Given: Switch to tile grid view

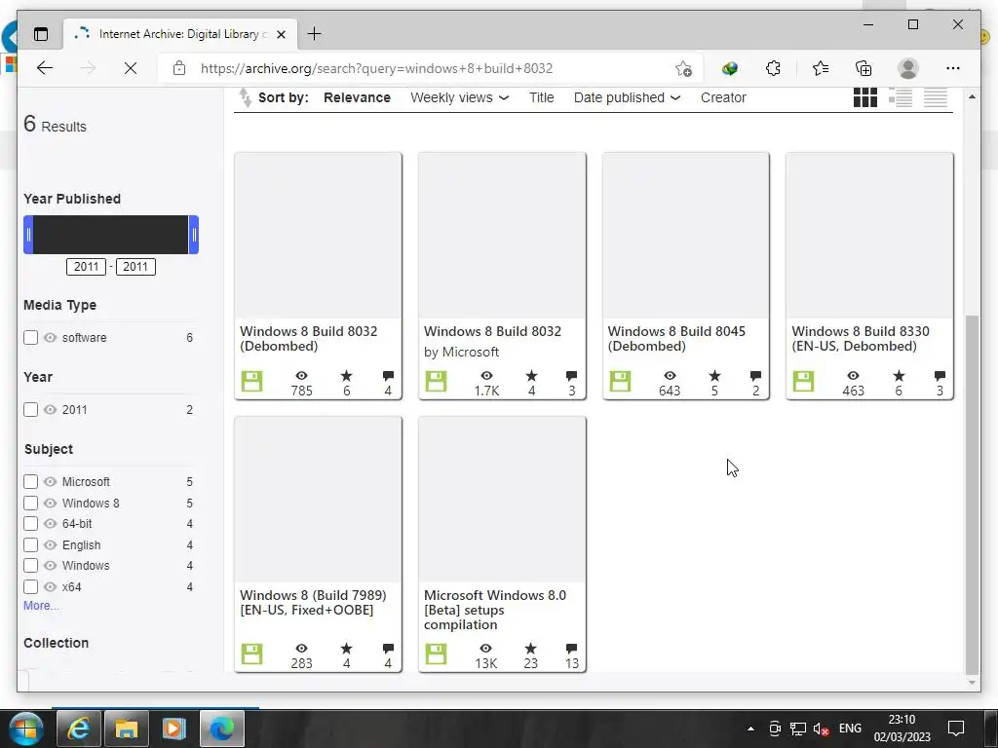Looking at the screenshot, I should pos(865,97).
